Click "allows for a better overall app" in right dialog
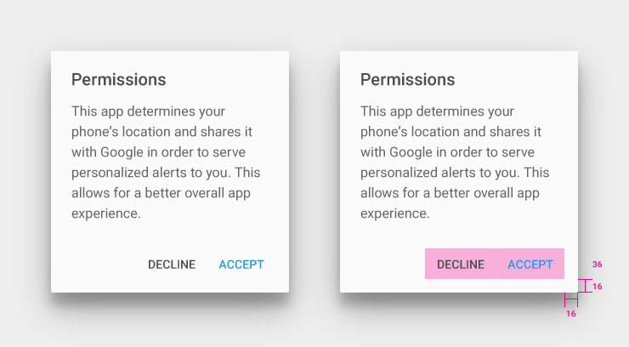The height and width of the screenshot is (347, 629). [x=450, y=193]
